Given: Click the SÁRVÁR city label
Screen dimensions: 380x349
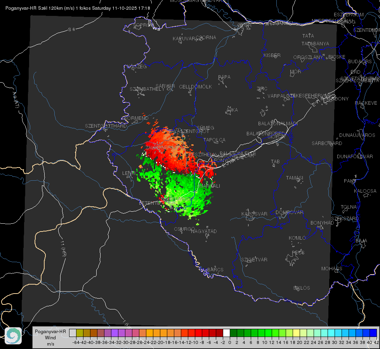Looking at the screenshot, I should [165, 86].
